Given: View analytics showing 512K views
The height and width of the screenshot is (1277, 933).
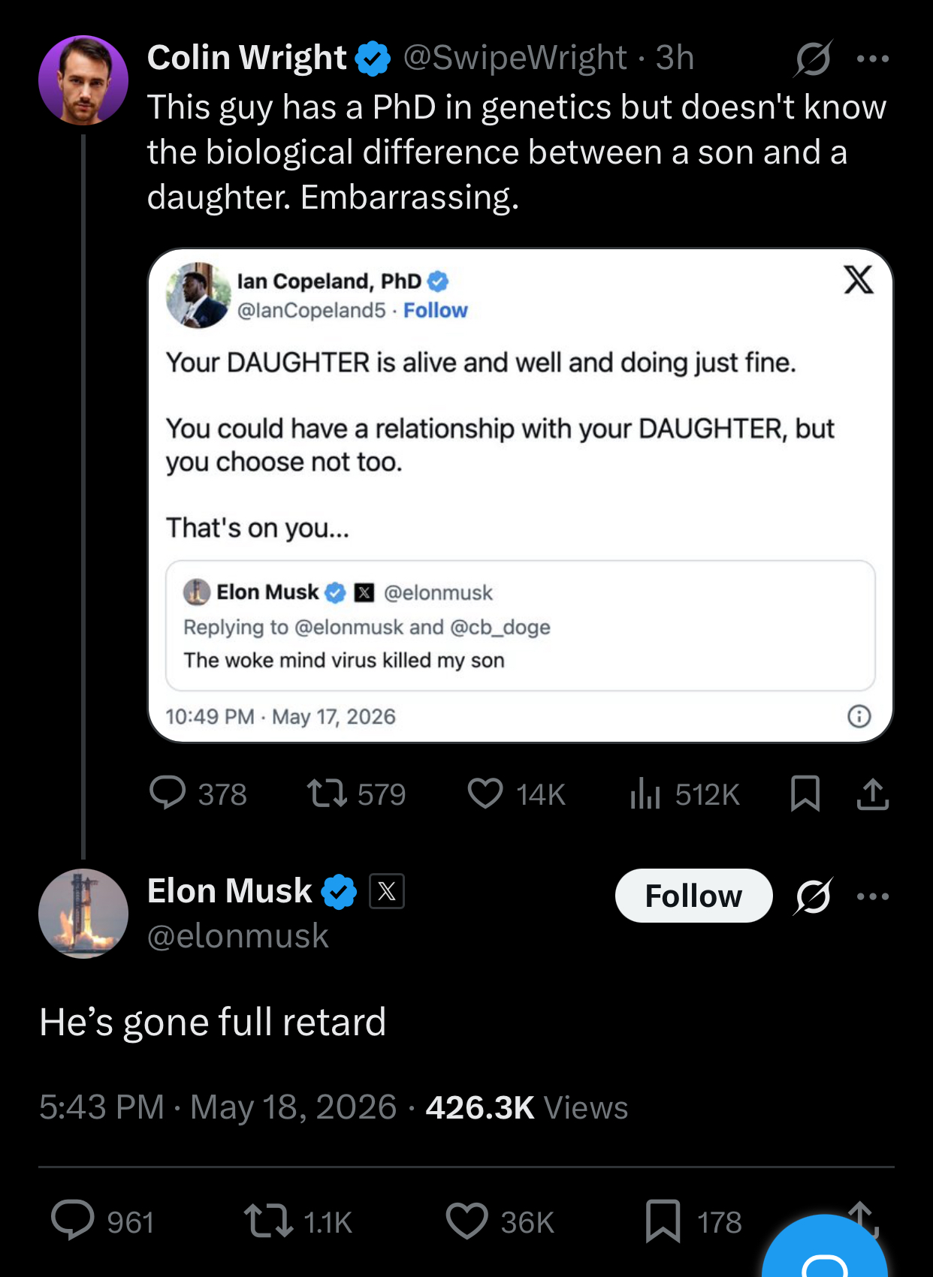Looking at the screenshot, I should [684, 794].
